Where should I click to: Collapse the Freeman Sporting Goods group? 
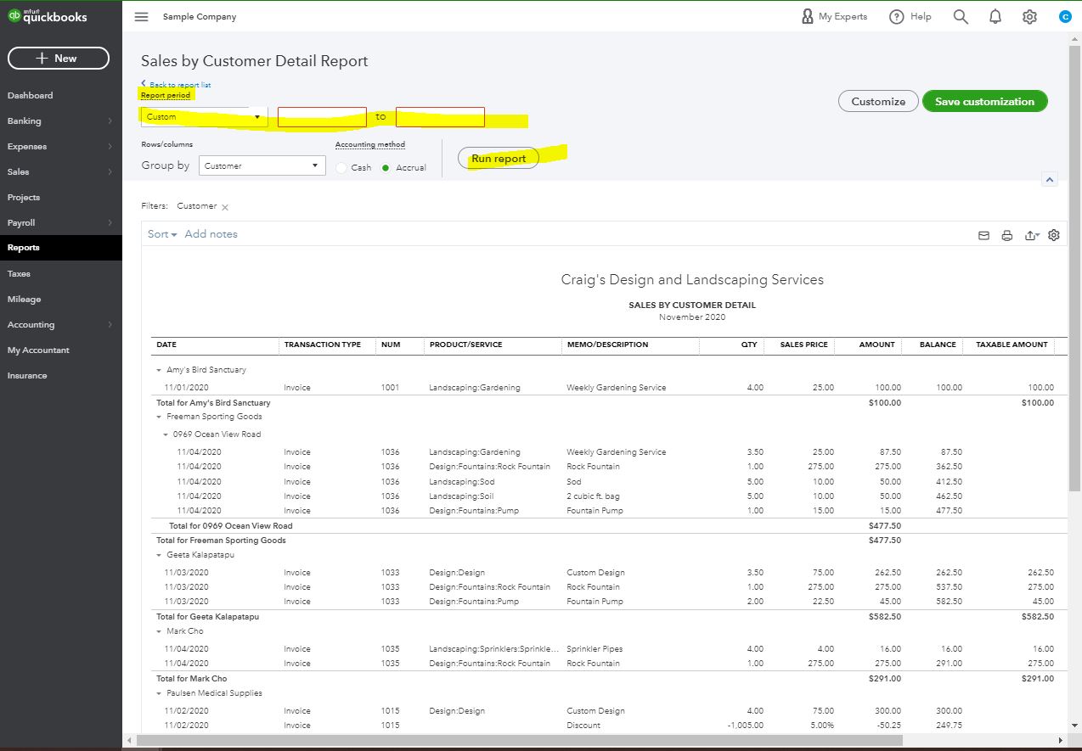pos(159,418)
